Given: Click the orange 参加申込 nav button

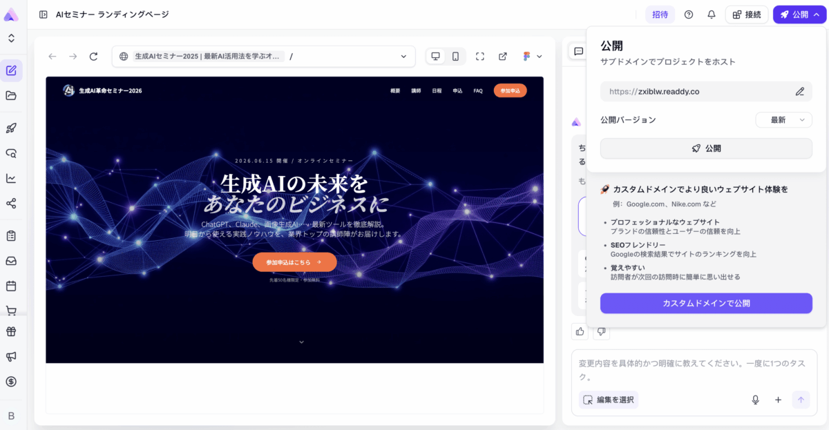Looking at the screenshot, I should point(511,90).
